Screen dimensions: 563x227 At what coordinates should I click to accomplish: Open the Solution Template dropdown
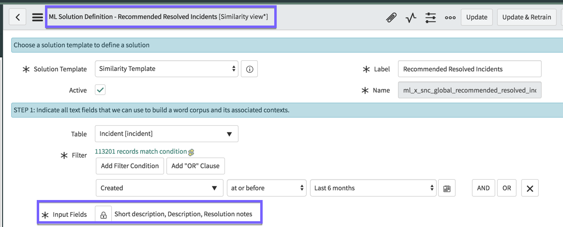pyautogui.click(x=166, y=69)
